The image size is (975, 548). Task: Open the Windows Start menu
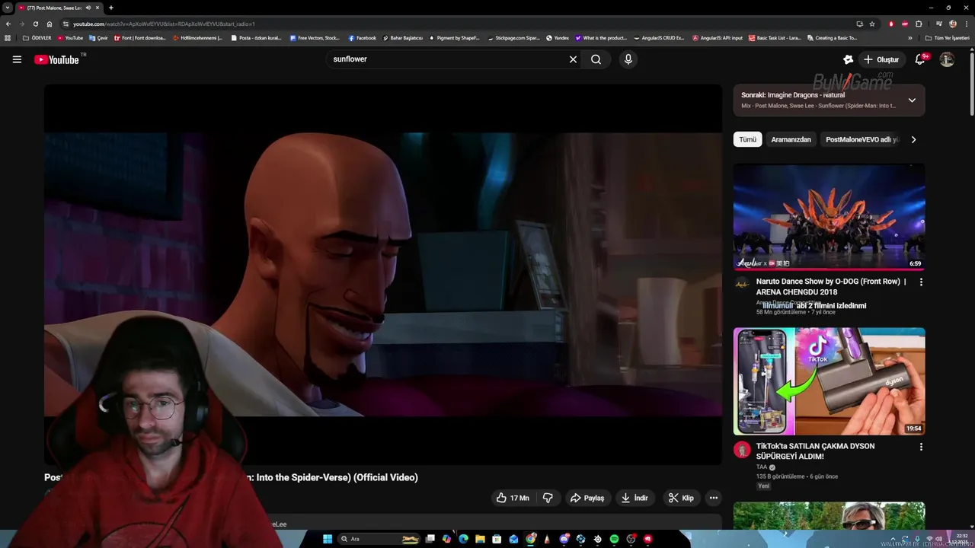pyautogui.click(x=328, y=539)
